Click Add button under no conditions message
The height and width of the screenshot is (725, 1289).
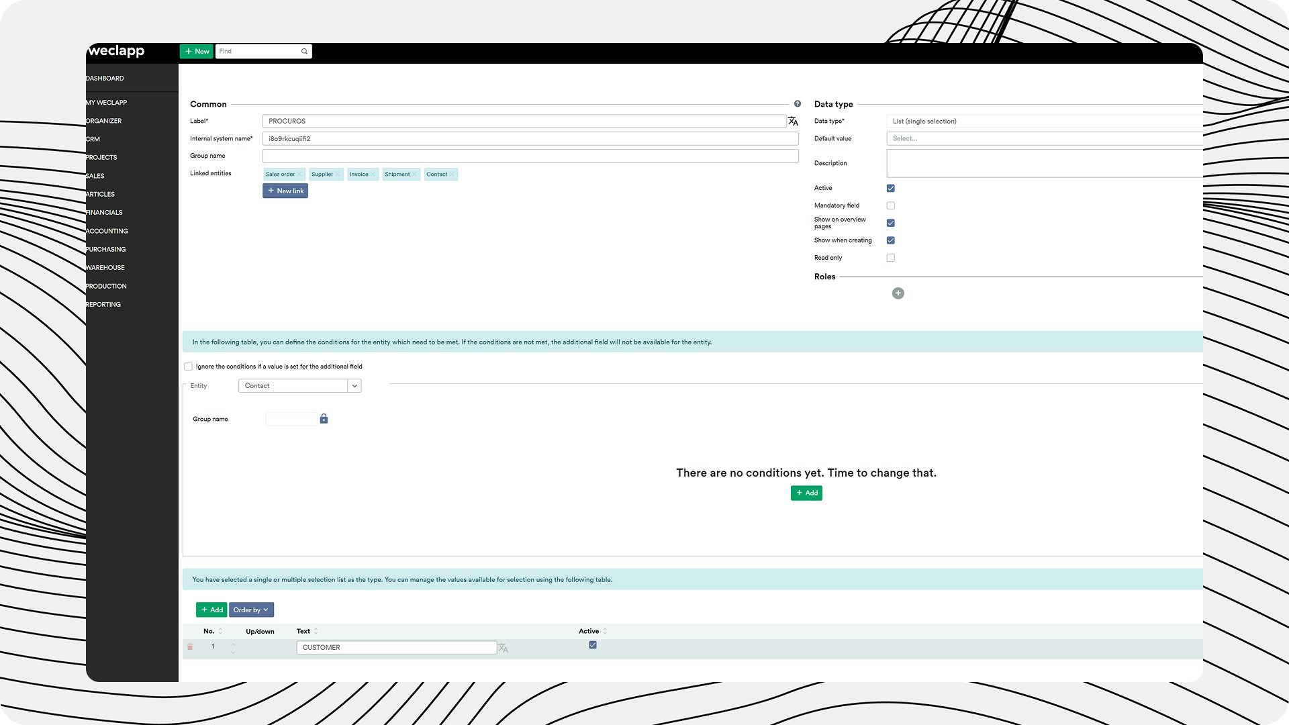pyautogui.click(x=806, y=493)
